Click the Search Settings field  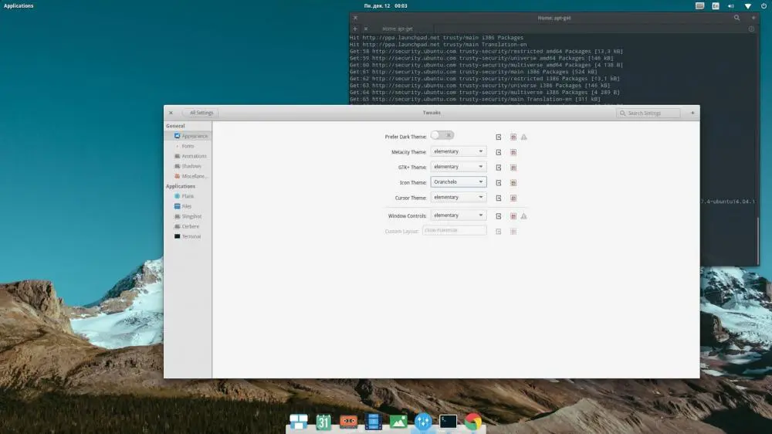(648, 113)
